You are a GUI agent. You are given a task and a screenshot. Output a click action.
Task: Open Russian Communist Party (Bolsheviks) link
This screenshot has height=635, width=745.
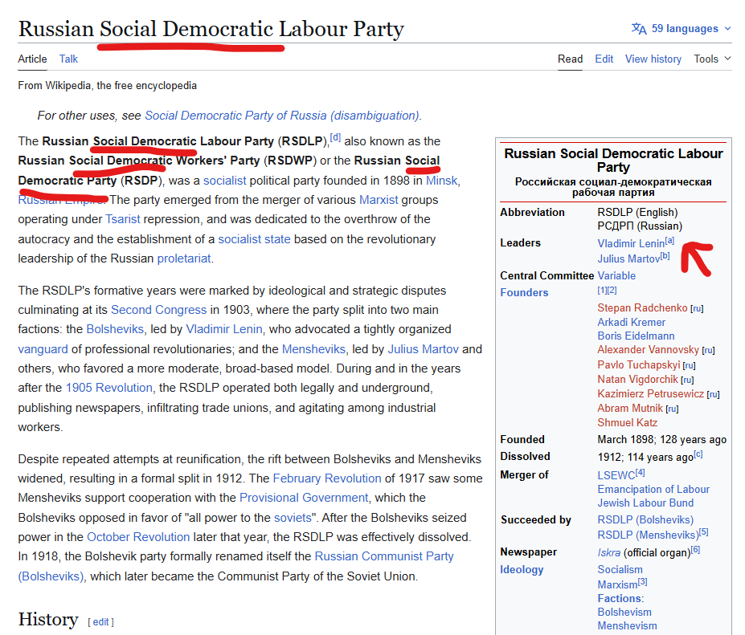(x=384, y=556)
